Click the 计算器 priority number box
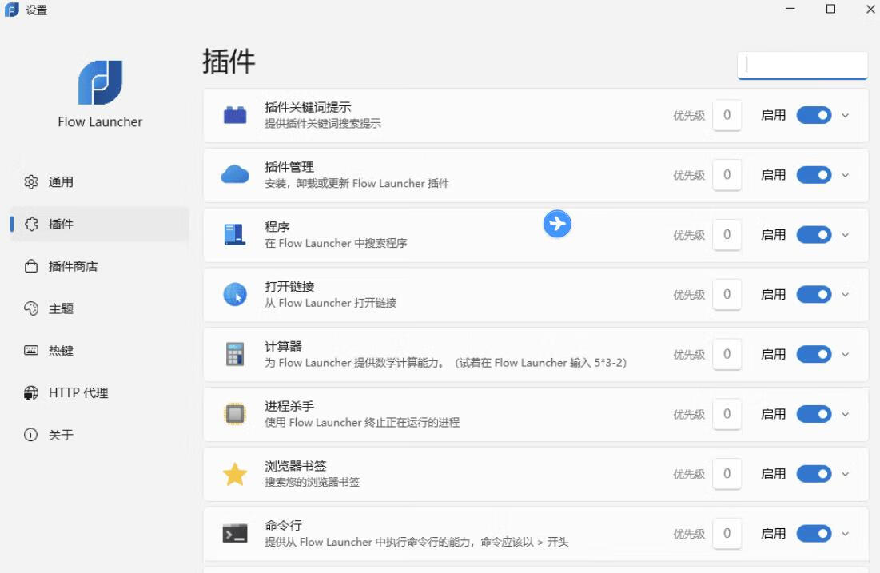The width and height of the screenshot is (880, 573). click(x=727, y=354)
